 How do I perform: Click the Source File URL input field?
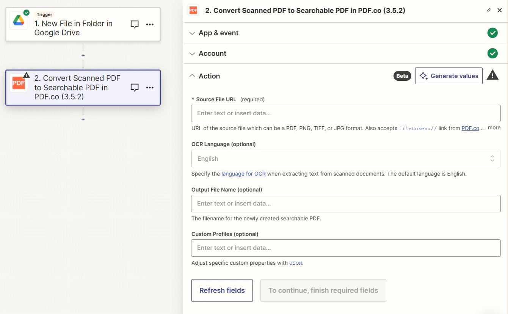point(346,113)
